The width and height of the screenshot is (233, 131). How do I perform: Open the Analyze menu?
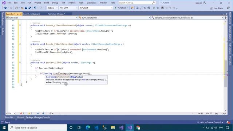click(72, 3)
